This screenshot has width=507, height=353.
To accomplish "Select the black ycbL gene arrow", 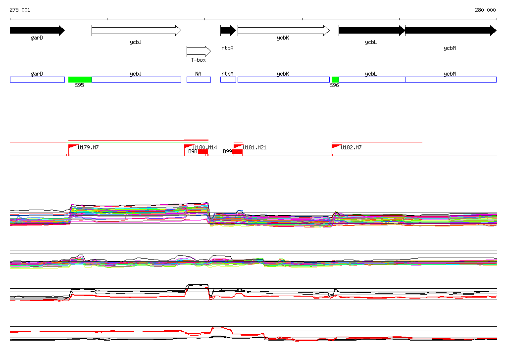I will point(372,31).
